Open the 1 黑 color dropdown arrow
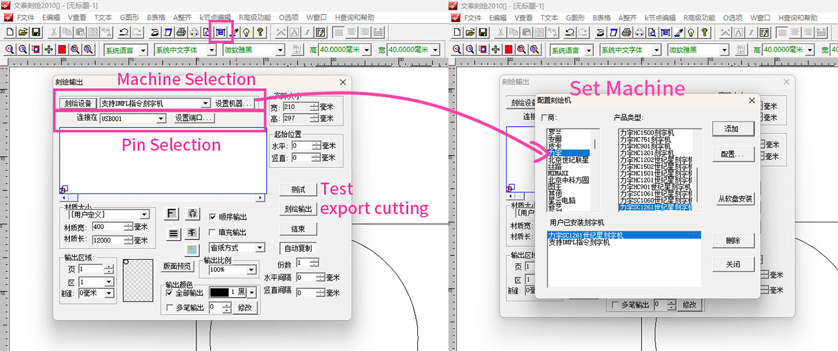This screenshot has height=351, width=838. [x=252, y=293]
